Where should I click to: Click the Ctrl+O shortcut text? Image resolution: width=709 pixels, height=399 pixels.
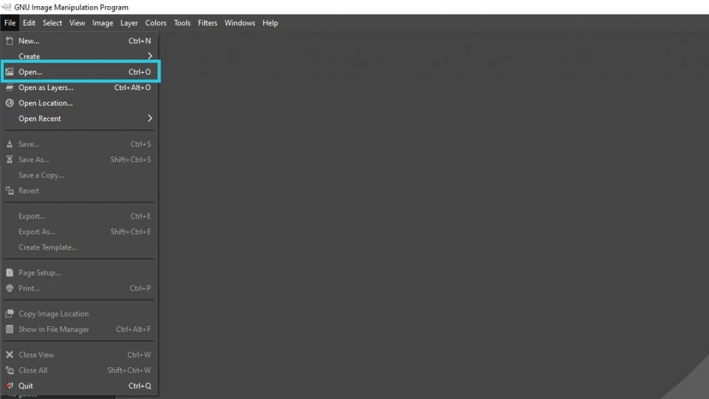click(140, 72)
